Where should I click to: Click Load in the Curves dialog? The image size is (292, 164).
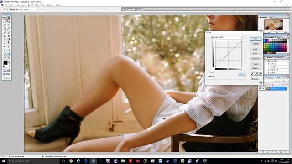pyautogui.click(x=255, y=49)
